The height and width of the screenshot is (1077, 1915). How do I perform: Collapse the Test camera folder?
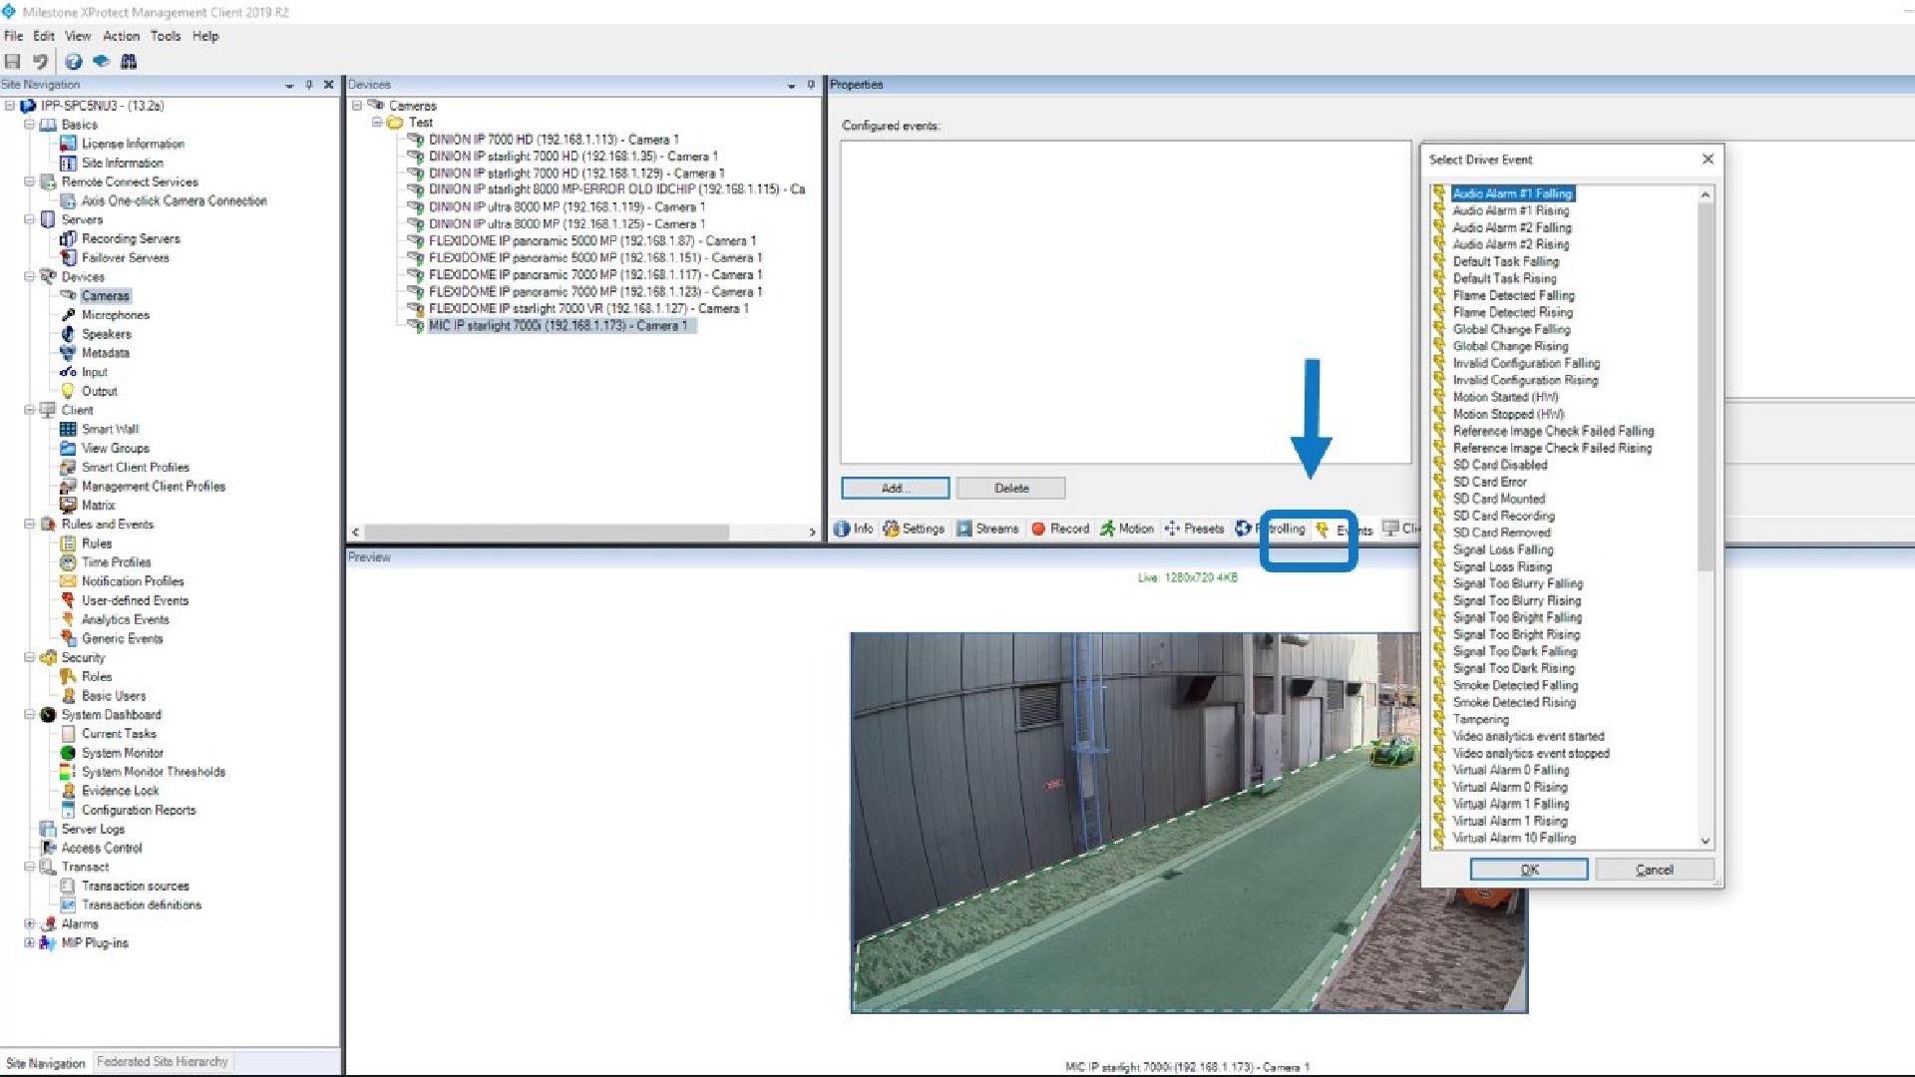click(377, 123)
